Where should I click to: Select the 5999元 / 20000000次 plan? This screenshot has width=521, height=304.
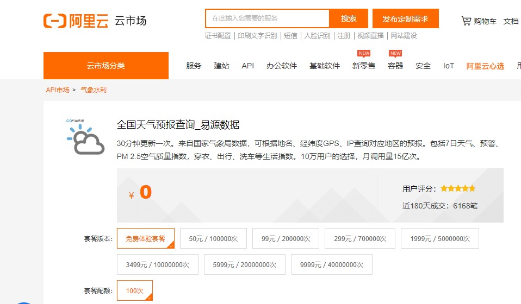point(245,264)
